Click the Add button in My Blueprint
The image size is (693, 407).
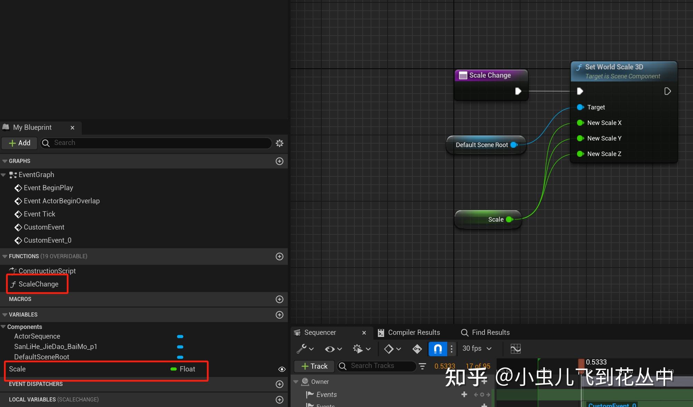click(x=19, y=143)
